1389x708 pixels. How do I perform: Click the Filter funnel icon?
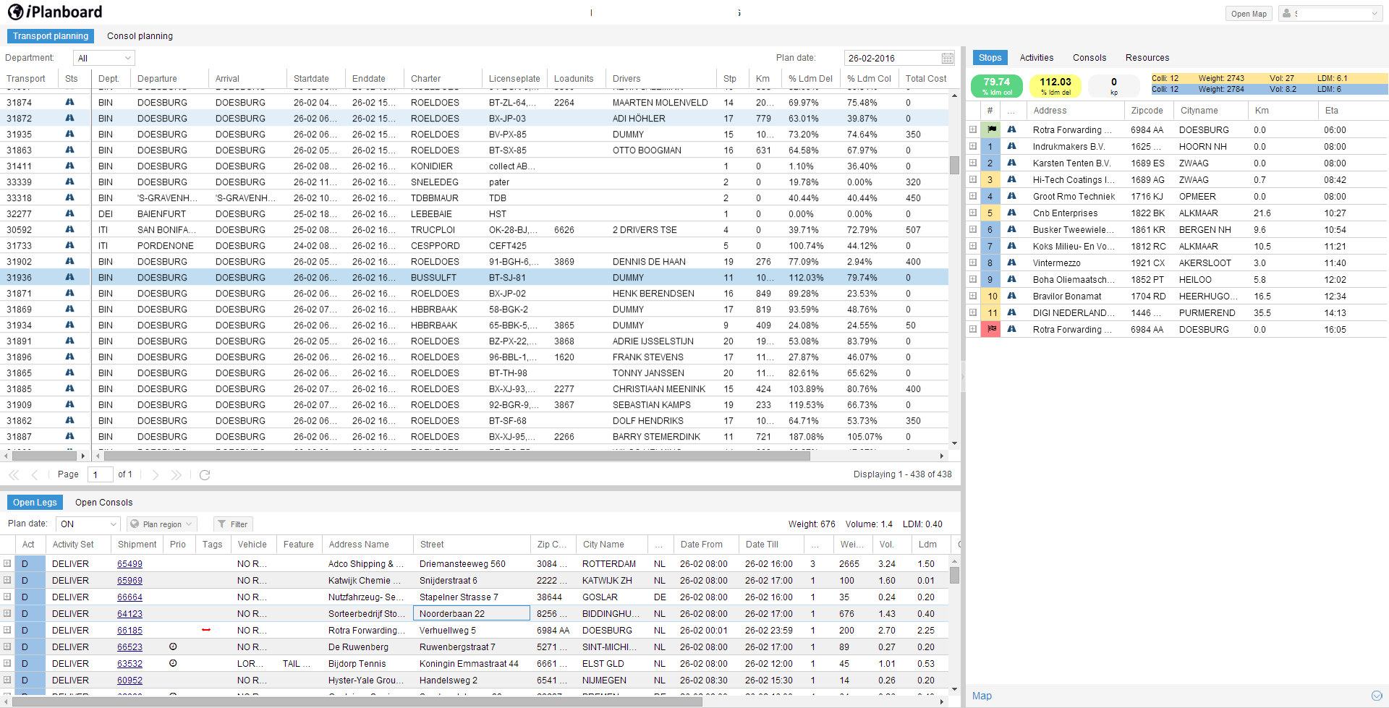[x=223, y=524]
